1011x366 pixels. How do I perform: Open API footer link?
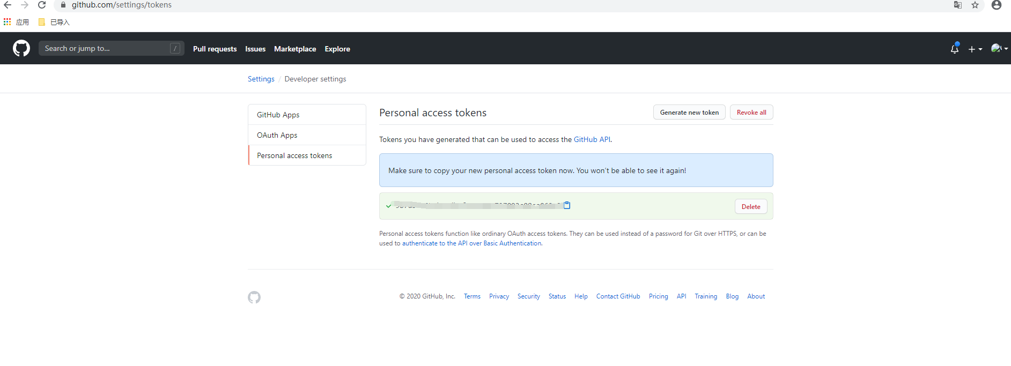pyautogui.click(x=682, y=296)
